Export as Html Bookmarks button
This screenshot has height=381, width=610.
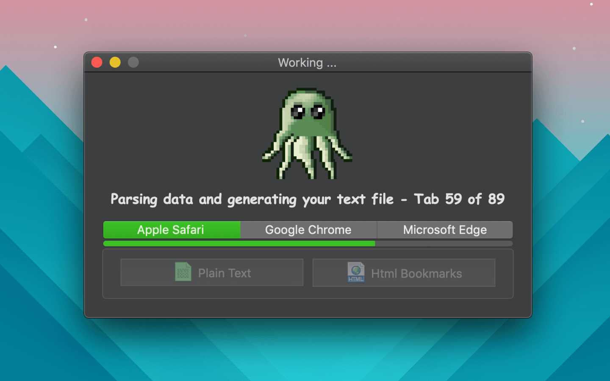pos(404,273)
